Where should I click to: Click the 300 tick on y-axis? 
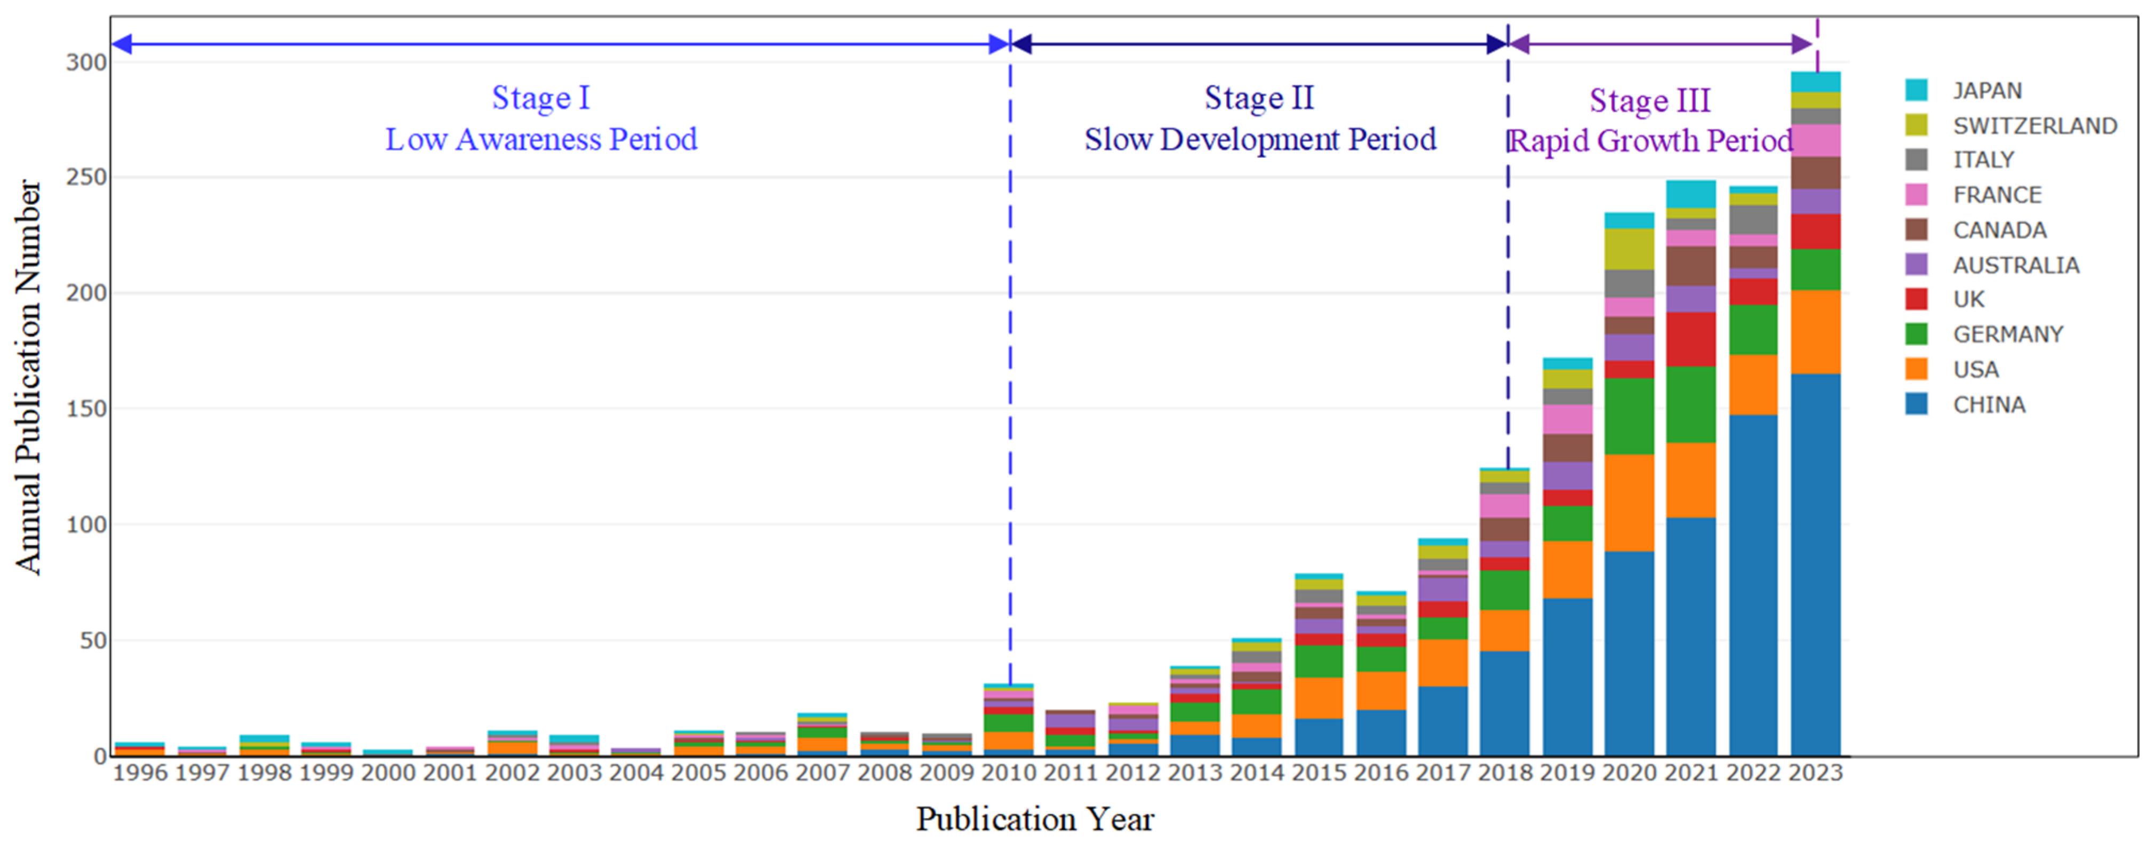(86, 63)
